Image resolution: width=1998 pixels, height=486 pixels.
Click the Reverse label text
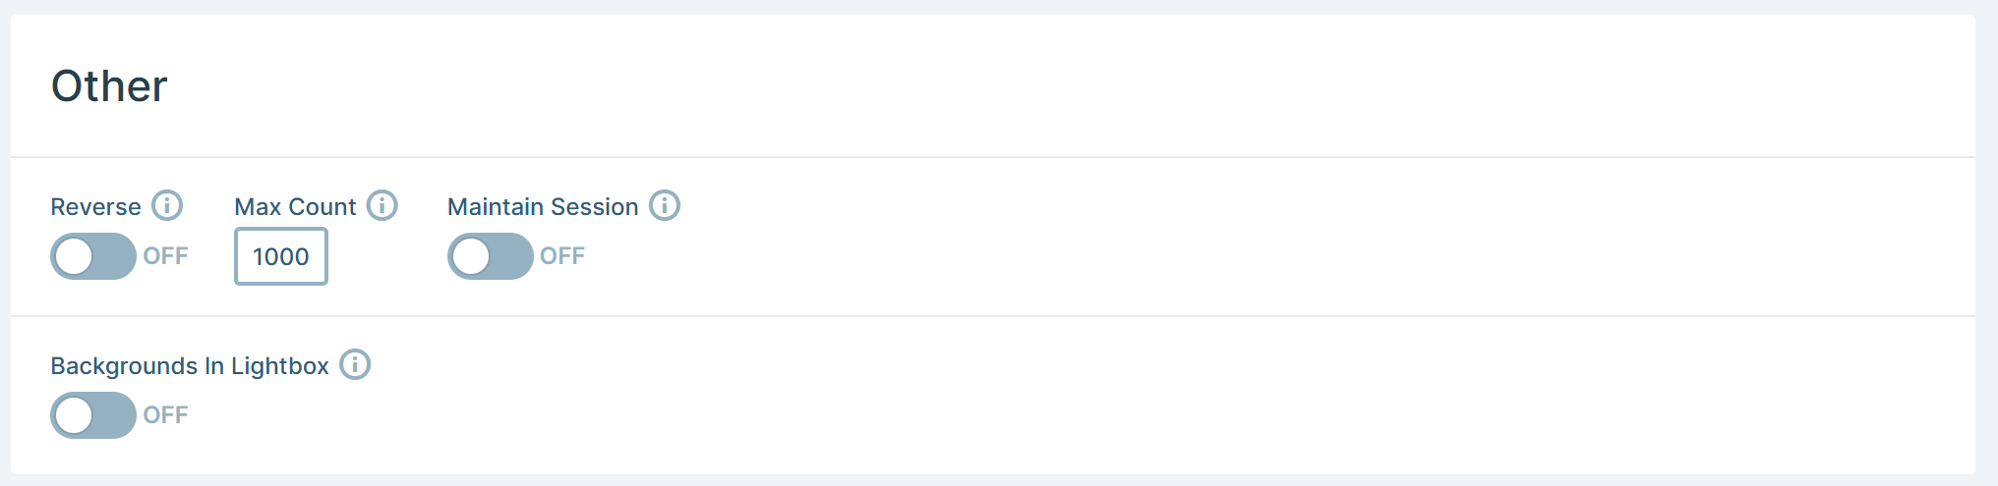(95, 207)
